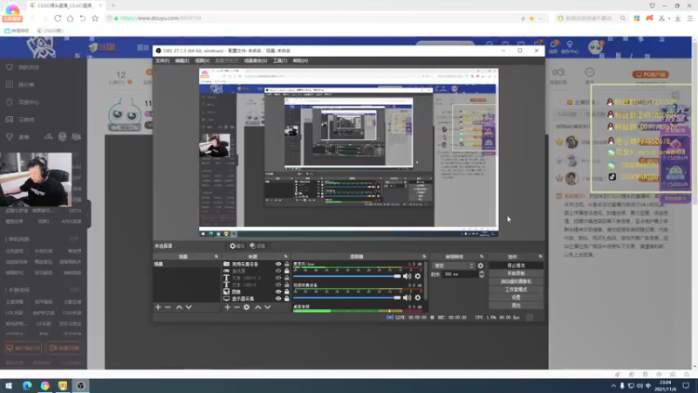Remove the scene with the minus icon
Viewport: 698px width, 393px height.
point(168,307)
